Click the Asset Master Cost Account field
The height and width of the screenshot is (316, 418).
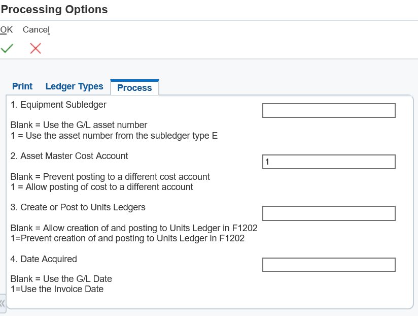[x=329, y=162]
